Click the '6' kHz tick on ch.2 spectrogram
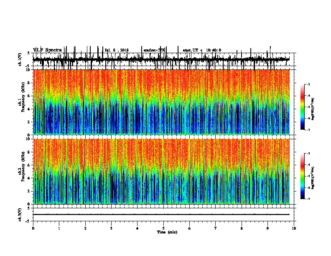Viewport: 331px width, 256px height. coord(29,165)
